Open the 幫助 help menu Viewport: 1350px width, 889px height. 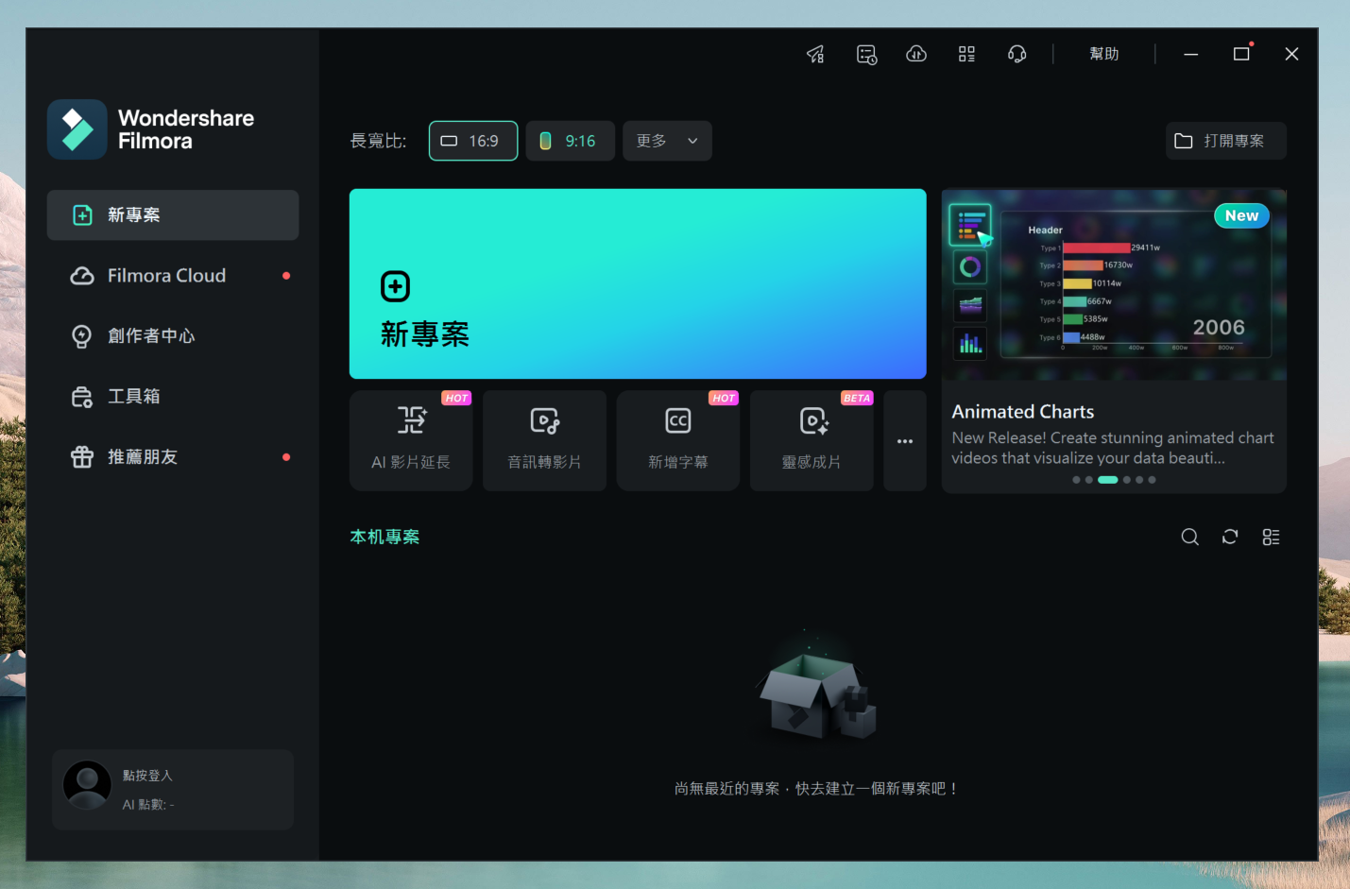1103,55
